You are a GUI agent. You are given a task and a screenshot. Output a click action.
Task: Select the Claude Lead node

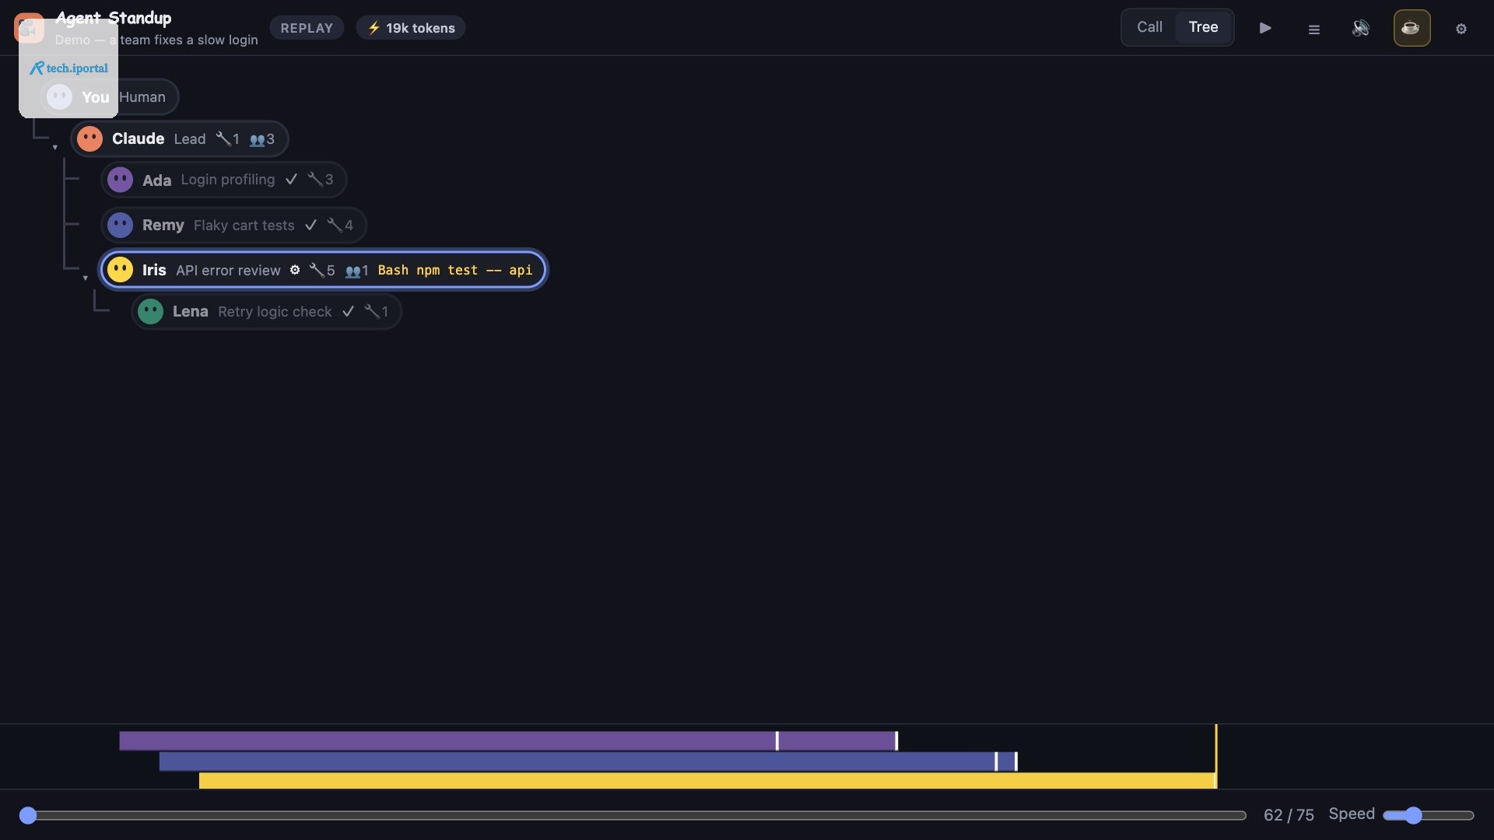179,138
